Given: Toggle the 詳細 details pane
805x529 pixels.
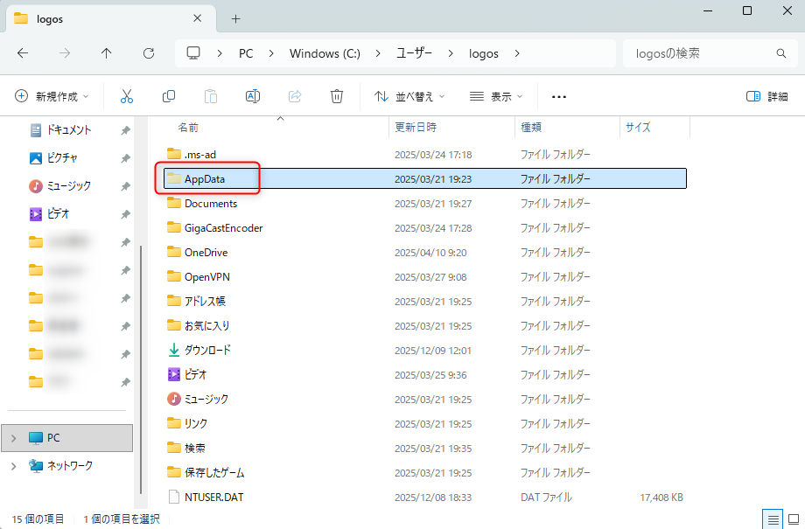Looking at the screenshot, I should (767, 96).
